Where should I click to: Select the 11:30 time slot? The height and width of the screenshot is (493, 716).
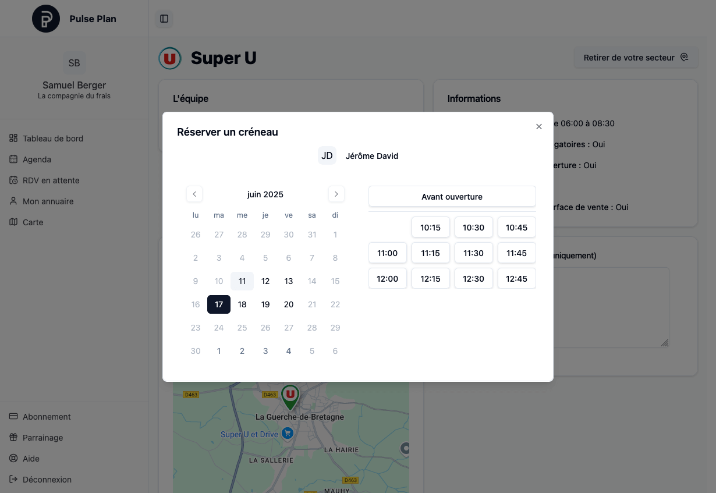(x=474, y=253)
